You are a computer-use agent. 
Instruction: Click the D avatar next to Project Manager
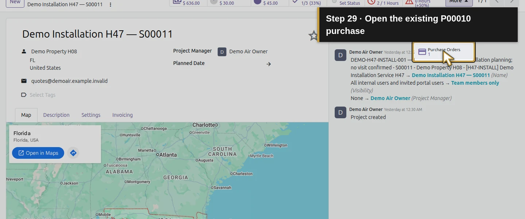222,52
